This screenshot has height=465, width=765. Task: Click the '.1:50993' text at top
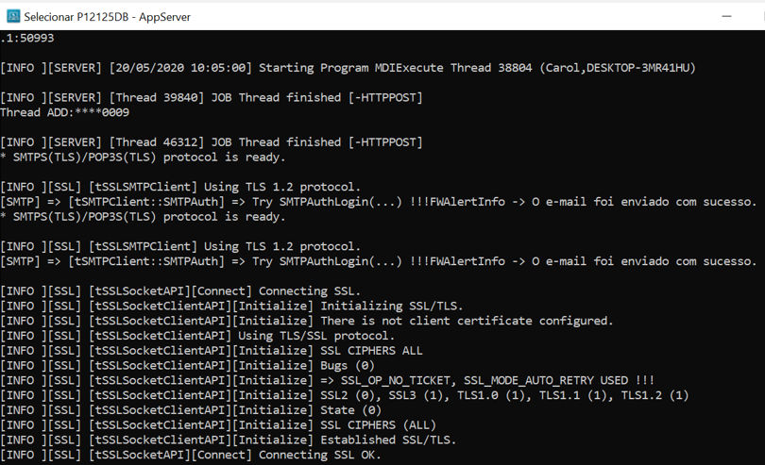tap(27, 38)
